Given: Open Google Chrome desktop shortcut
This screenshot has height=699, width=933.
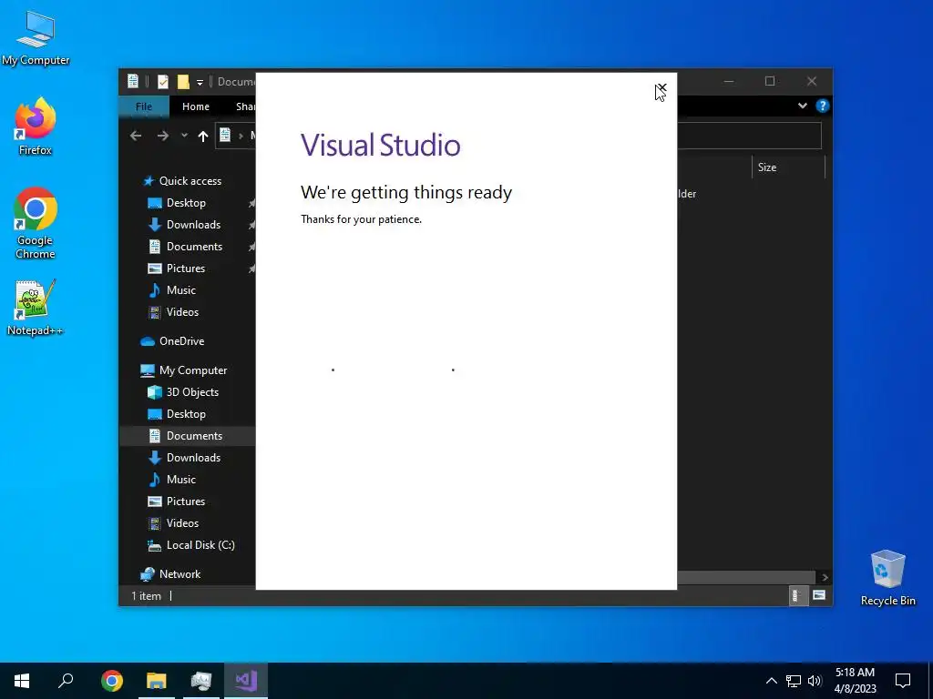Looking at the screenshot, I should click(36, 224).
